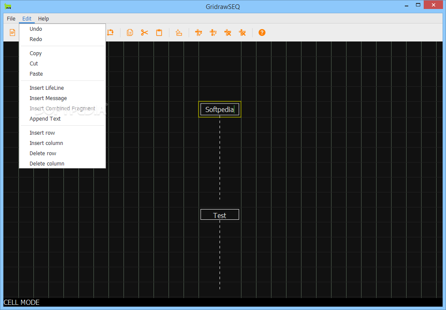Click the copy toolbar icon
This screenshot has height=310, width=446.
[x=130, y=32]
